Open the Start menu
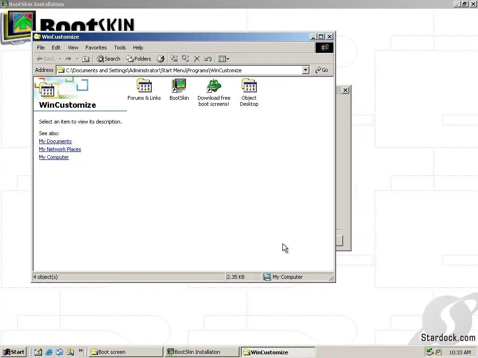The height and width of the screenshot is (358, 478). [14, 352]
